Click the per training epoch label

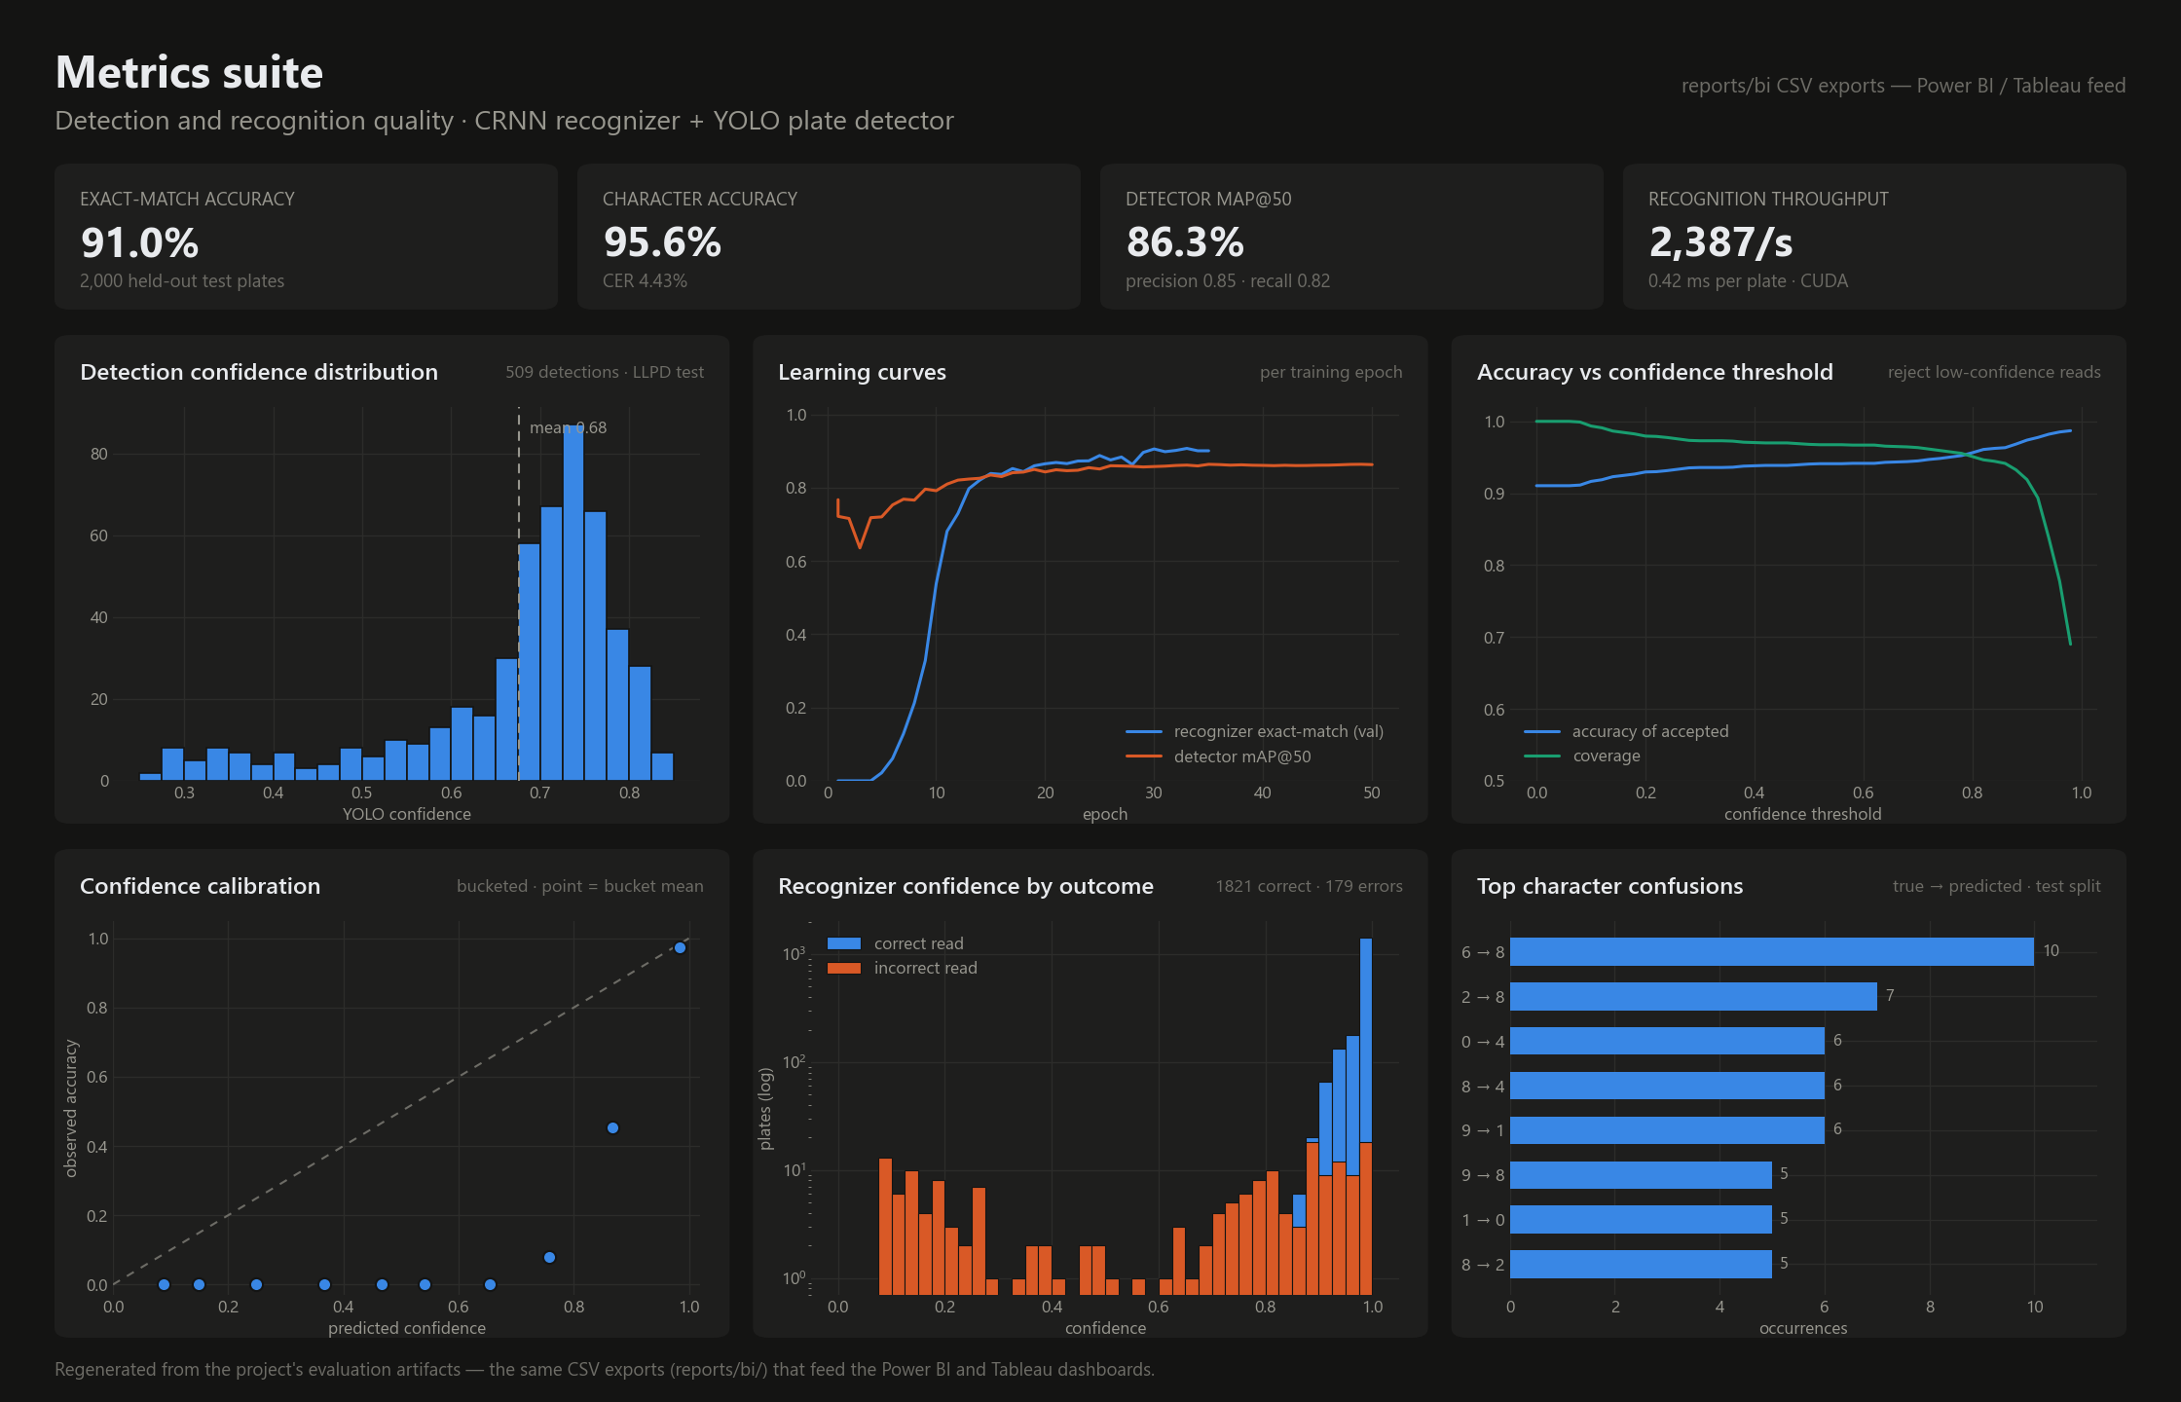tap(1331, 372)
